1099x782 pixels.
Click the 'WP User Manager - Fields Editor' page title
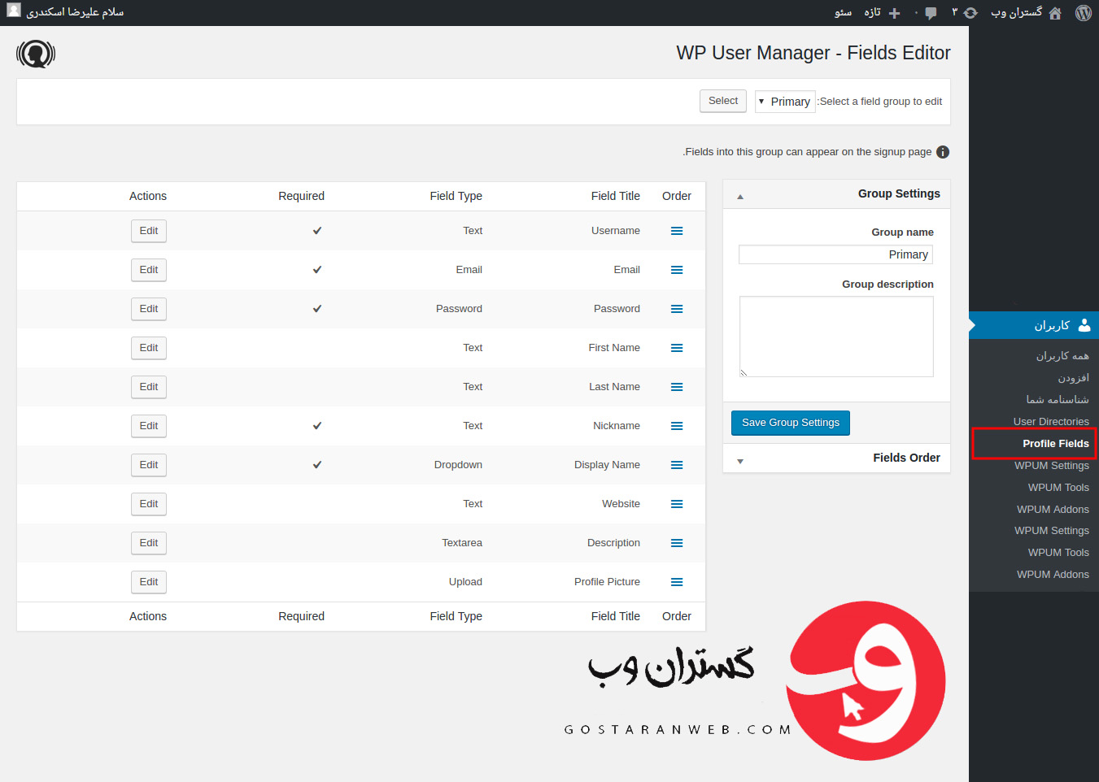(x=813, y=53)
